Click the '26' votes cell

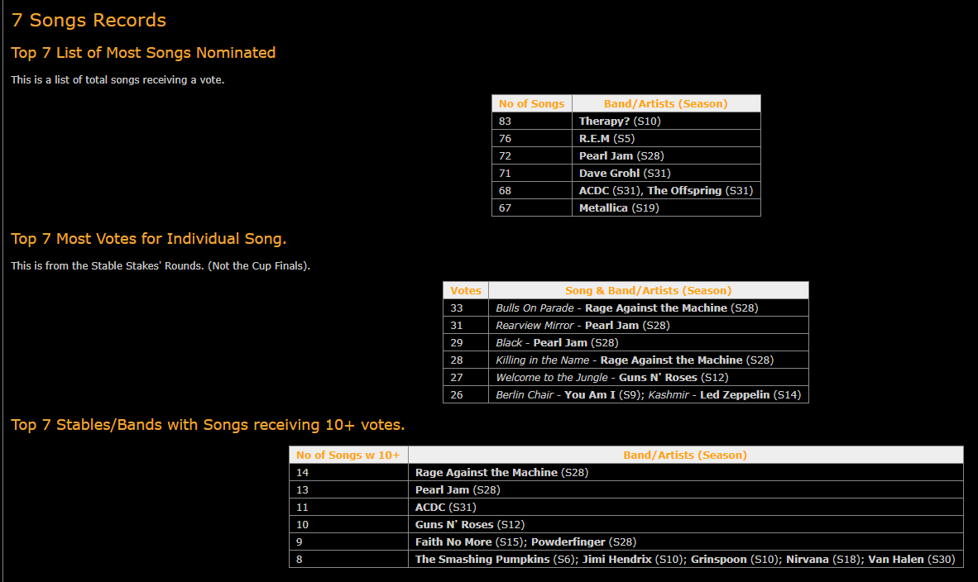pyautogui.click(x=465, y=395)
